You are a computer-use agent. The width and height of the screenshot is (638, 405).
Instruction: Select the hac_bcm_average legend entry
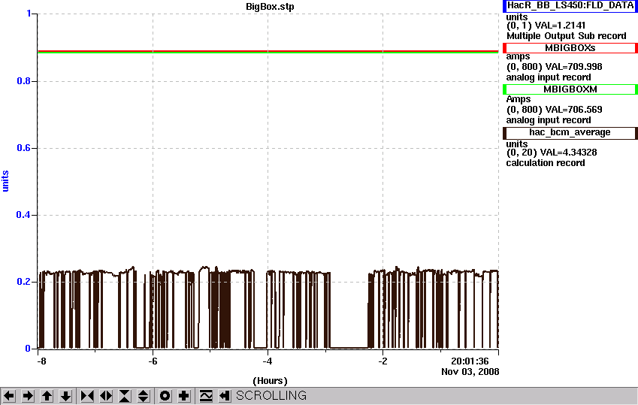click(x=570, y=133)
